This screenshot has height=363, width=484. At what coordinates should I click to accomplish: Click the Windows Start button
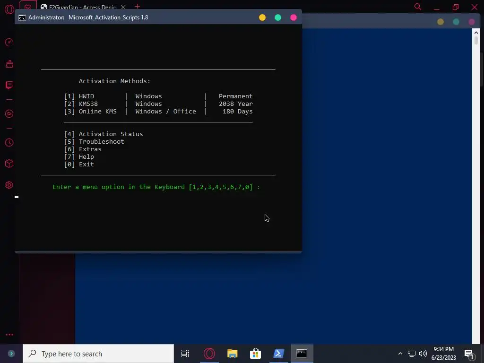coord(11,354)
